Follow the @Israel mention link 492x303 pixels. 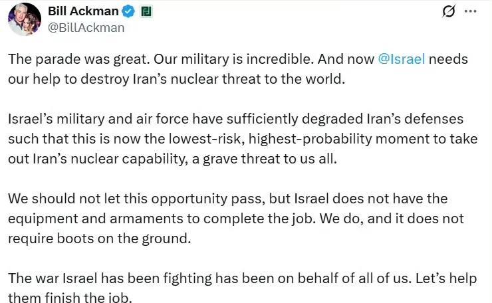402,59
